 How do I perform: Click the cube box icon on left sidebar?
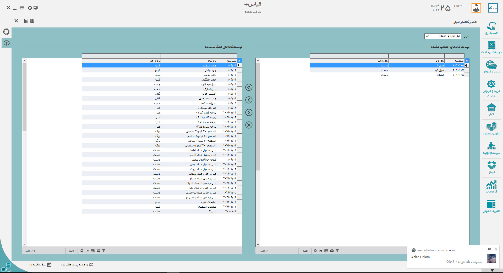click(7, 43)
